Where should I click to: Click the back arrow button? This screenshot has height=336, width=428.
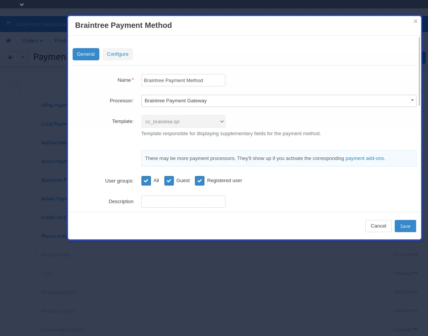click(x=10, y=57)
